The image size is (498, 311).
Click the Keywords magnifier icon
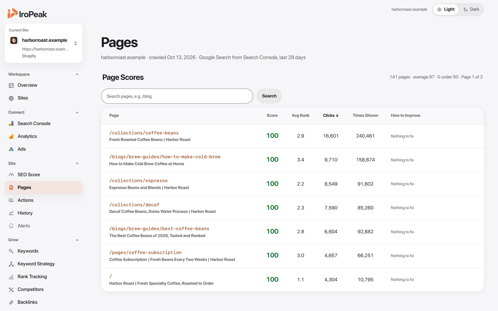click(11, 251)
